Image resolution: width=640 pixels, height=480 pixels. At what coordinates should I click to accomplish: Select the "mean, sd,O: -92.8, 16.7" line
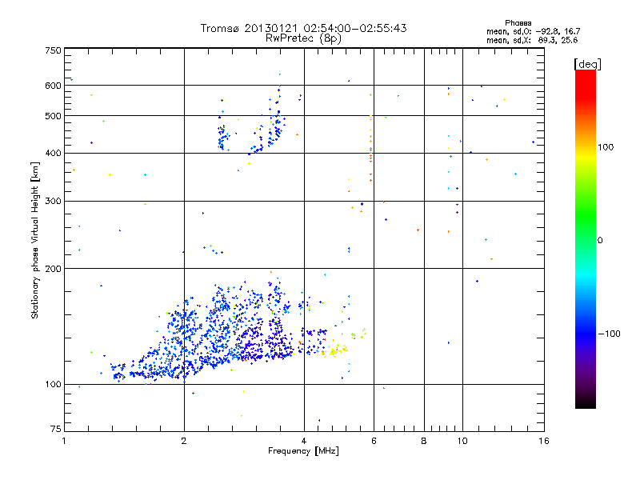[x=533, y=31]
